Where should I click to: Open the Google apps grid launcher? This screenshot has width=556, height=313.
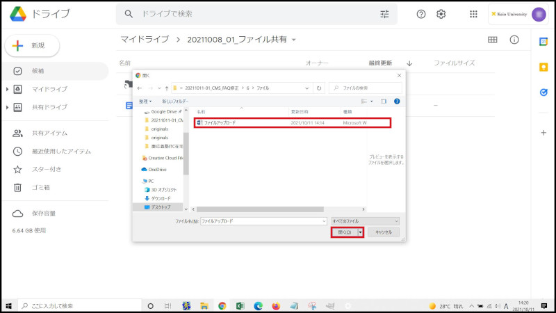pyautogui.click(x=473, y=14)
